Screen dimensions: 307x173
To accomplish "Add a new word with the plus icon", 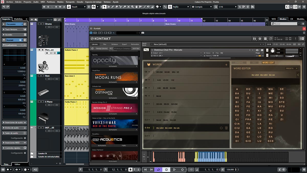I will point(226,65).
